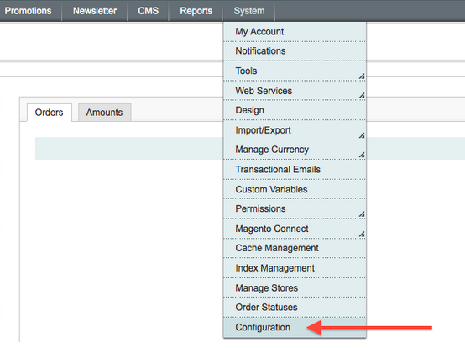The width and height of the screenshot is (465, 348).
Task: Open the Newsletter menu
Action: point(95,11)
